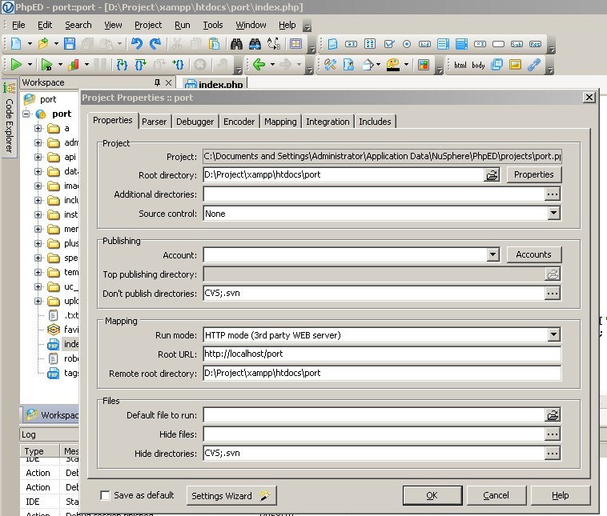Click the Replace A to B icon
This screenshot has height=516, width=607.
point(274,44)
